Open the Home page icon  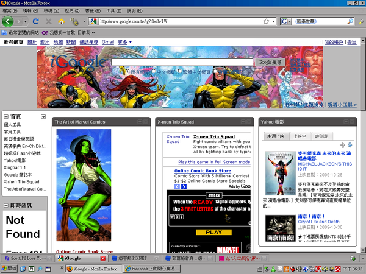(62, 21)
